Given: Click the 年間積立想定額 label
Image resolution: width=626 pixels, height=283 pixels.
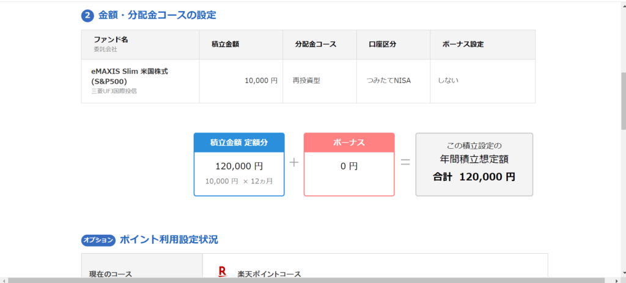Looking at the screenshot, I should (x=474, y=159).
